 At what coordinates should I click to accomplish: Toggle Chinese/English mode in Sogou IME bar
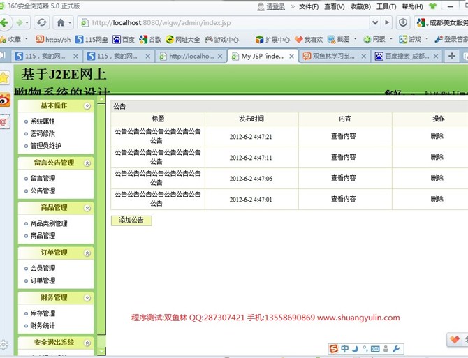point(345,348)
